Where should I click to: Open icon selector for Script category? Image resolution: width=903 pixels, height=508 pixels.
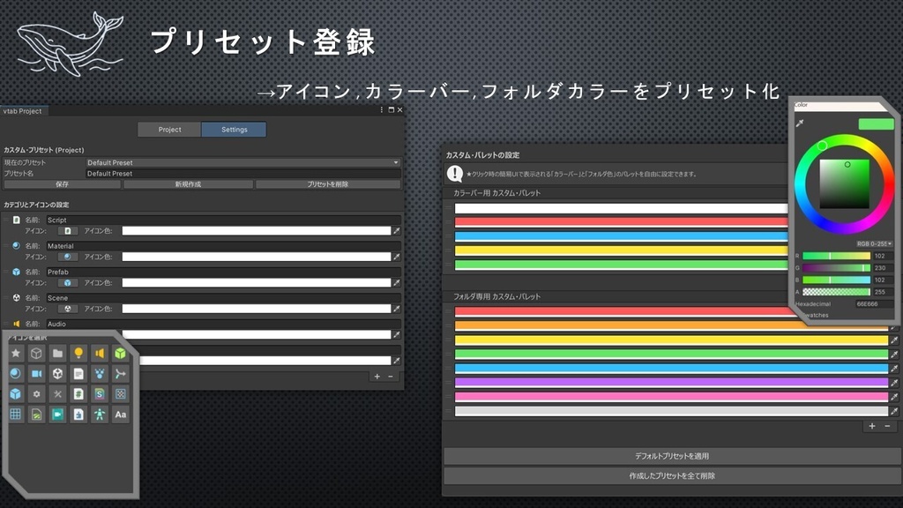(67, 231)
